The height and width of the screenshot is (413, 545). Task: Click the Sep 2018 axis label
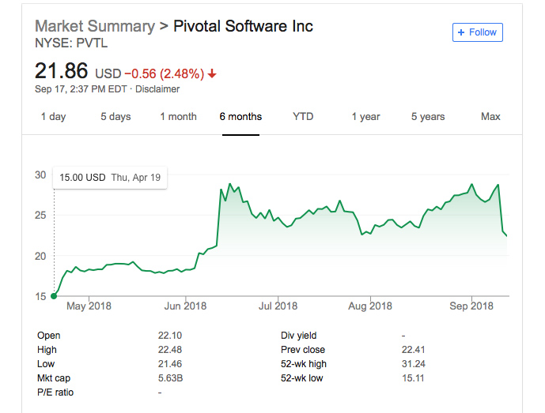point(471,306)
